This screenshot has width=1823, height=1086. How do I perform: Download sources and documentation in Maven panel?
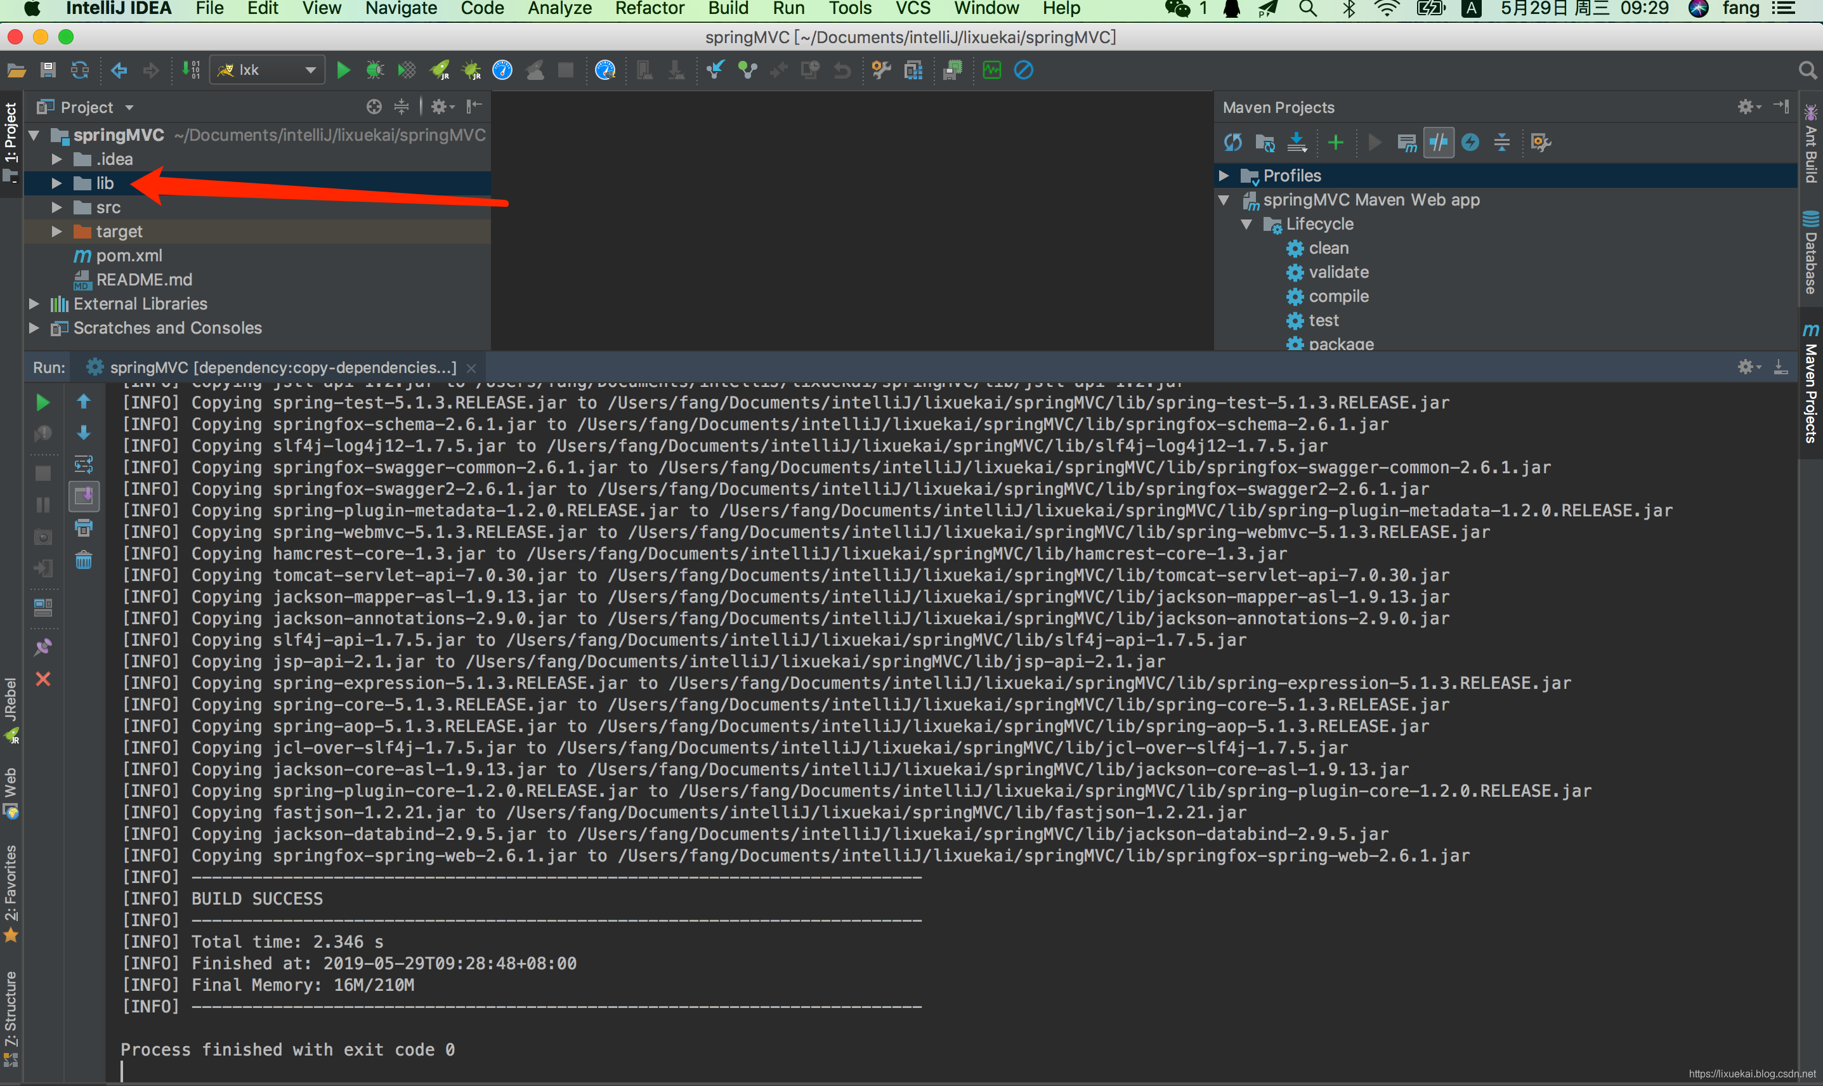[1297, 142]
